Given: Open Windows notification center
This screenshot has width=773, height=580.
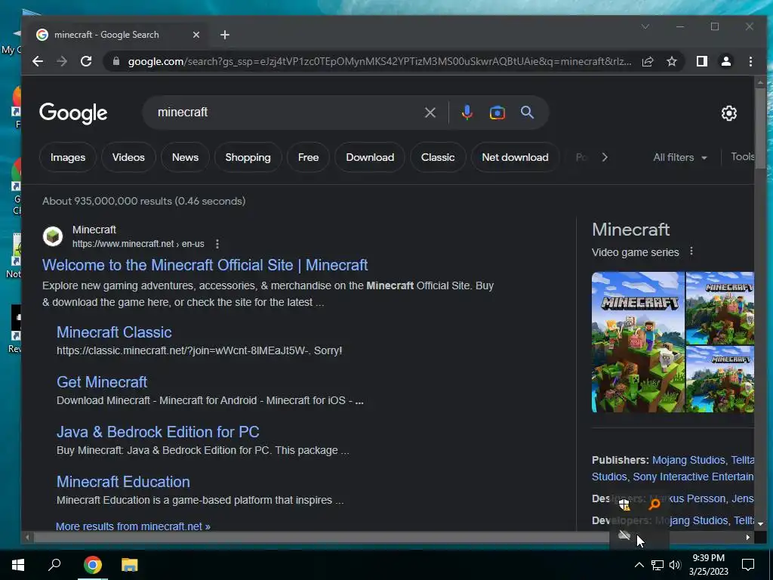Looking at the screenshot, I should point(748,565).
